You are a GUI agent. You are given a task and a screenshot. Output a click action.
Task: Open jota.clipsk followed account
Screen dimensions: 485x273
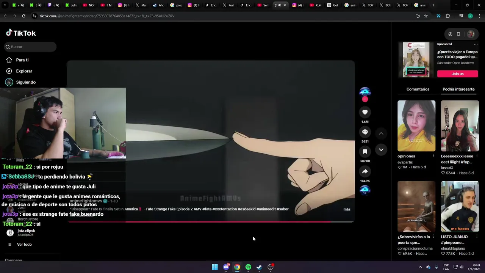(26, 232)
